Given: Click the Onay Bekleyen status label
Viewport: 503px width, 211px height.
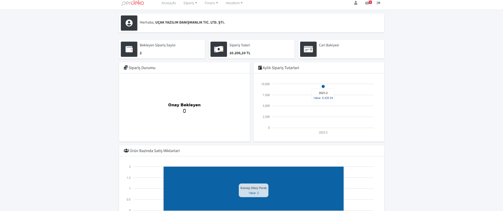Looking at the screenshot, I should (x=184, y=105).
